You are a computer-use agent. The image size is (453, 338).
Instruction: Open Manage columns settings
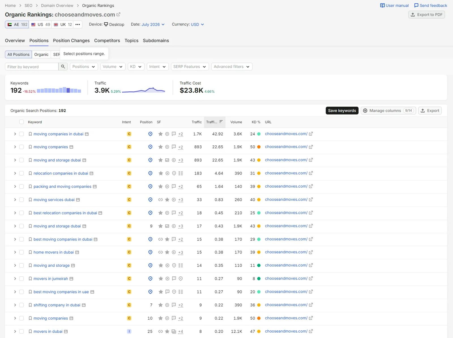388,111
